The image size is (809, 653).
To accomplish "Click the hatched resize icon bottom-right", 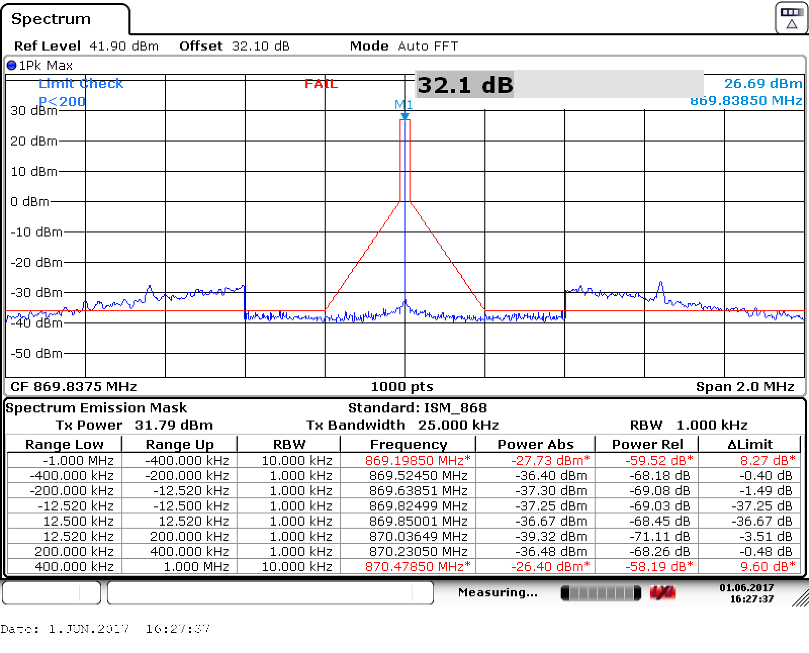I will (x=799, y=596).
